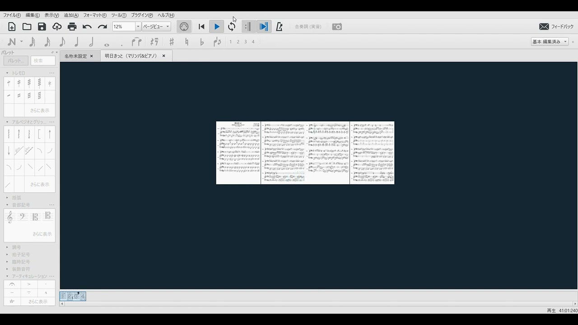Click the Save file icon
The width and height of the screenshot is (578, 325).
[x=42, y=27]
